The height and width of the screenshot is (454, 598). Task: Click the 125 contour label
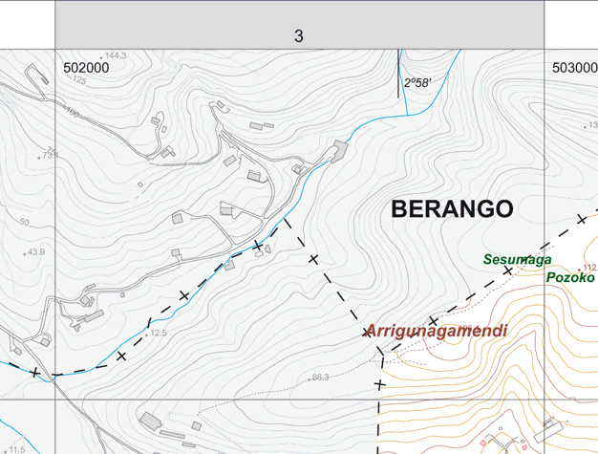coord(79,80)
